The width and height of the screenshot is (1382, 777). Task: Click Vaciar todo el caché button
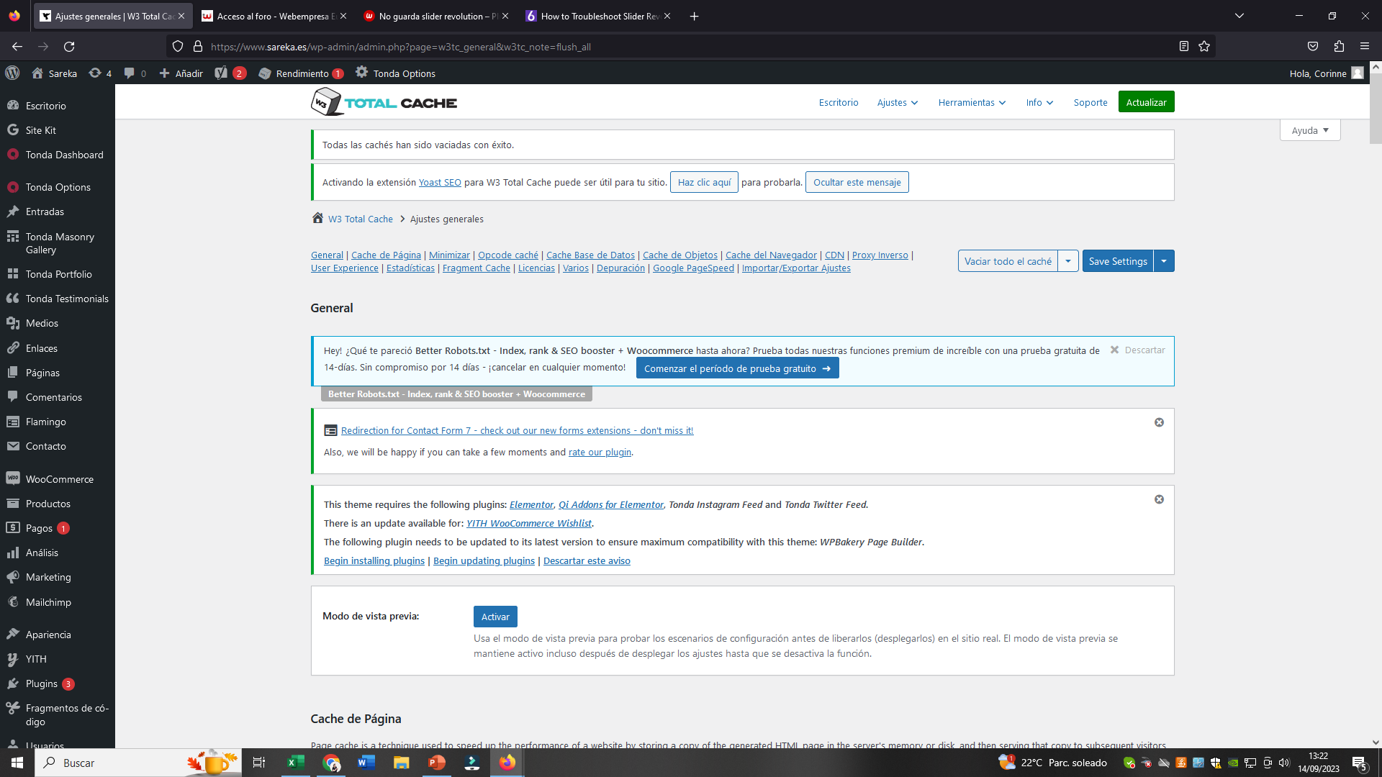click(1008, 261)
